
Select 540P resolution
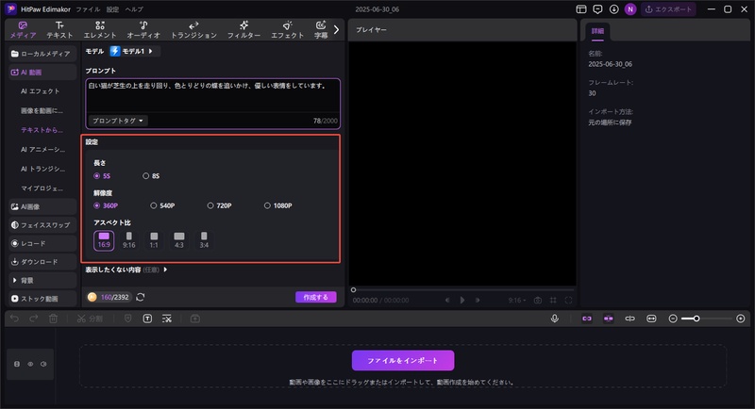point(162,205)
